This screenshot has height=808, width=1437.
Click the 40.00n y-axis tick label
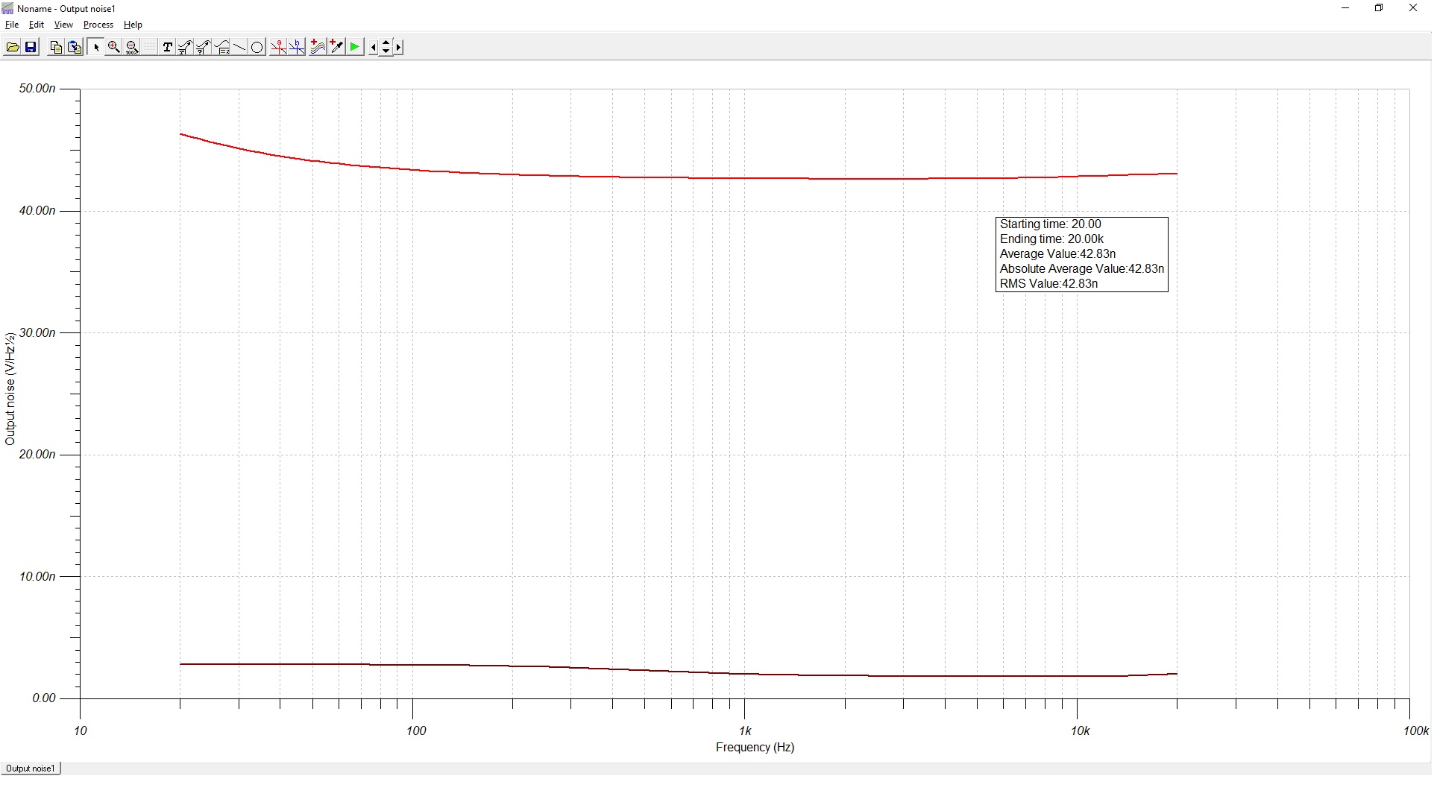point(37,211)
